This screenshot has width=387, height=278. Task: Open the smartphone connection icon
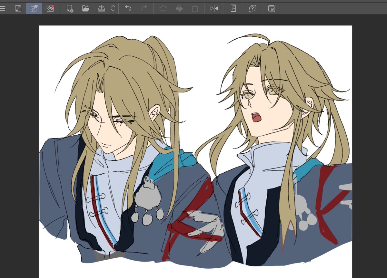233,9
